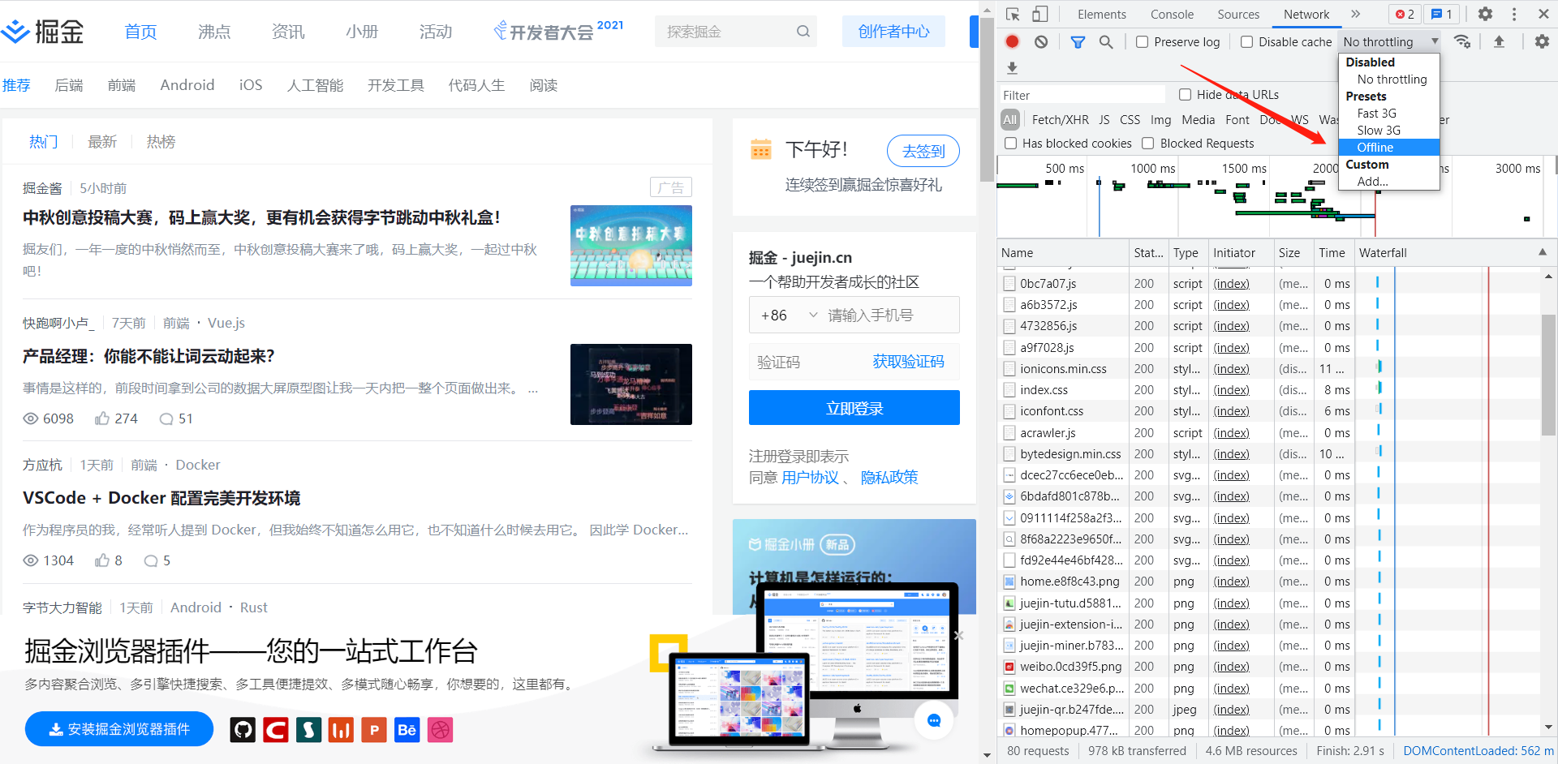Open the 沸点 navigation menu item
Image resolution: width=1558 pixels, height=764 pixels.
(x=213, y=32)
